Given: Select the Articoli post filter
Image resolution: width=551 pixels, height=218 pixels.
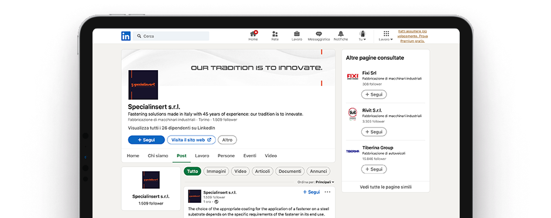Looking at the screenshot, I should click(x=262, y=171).
